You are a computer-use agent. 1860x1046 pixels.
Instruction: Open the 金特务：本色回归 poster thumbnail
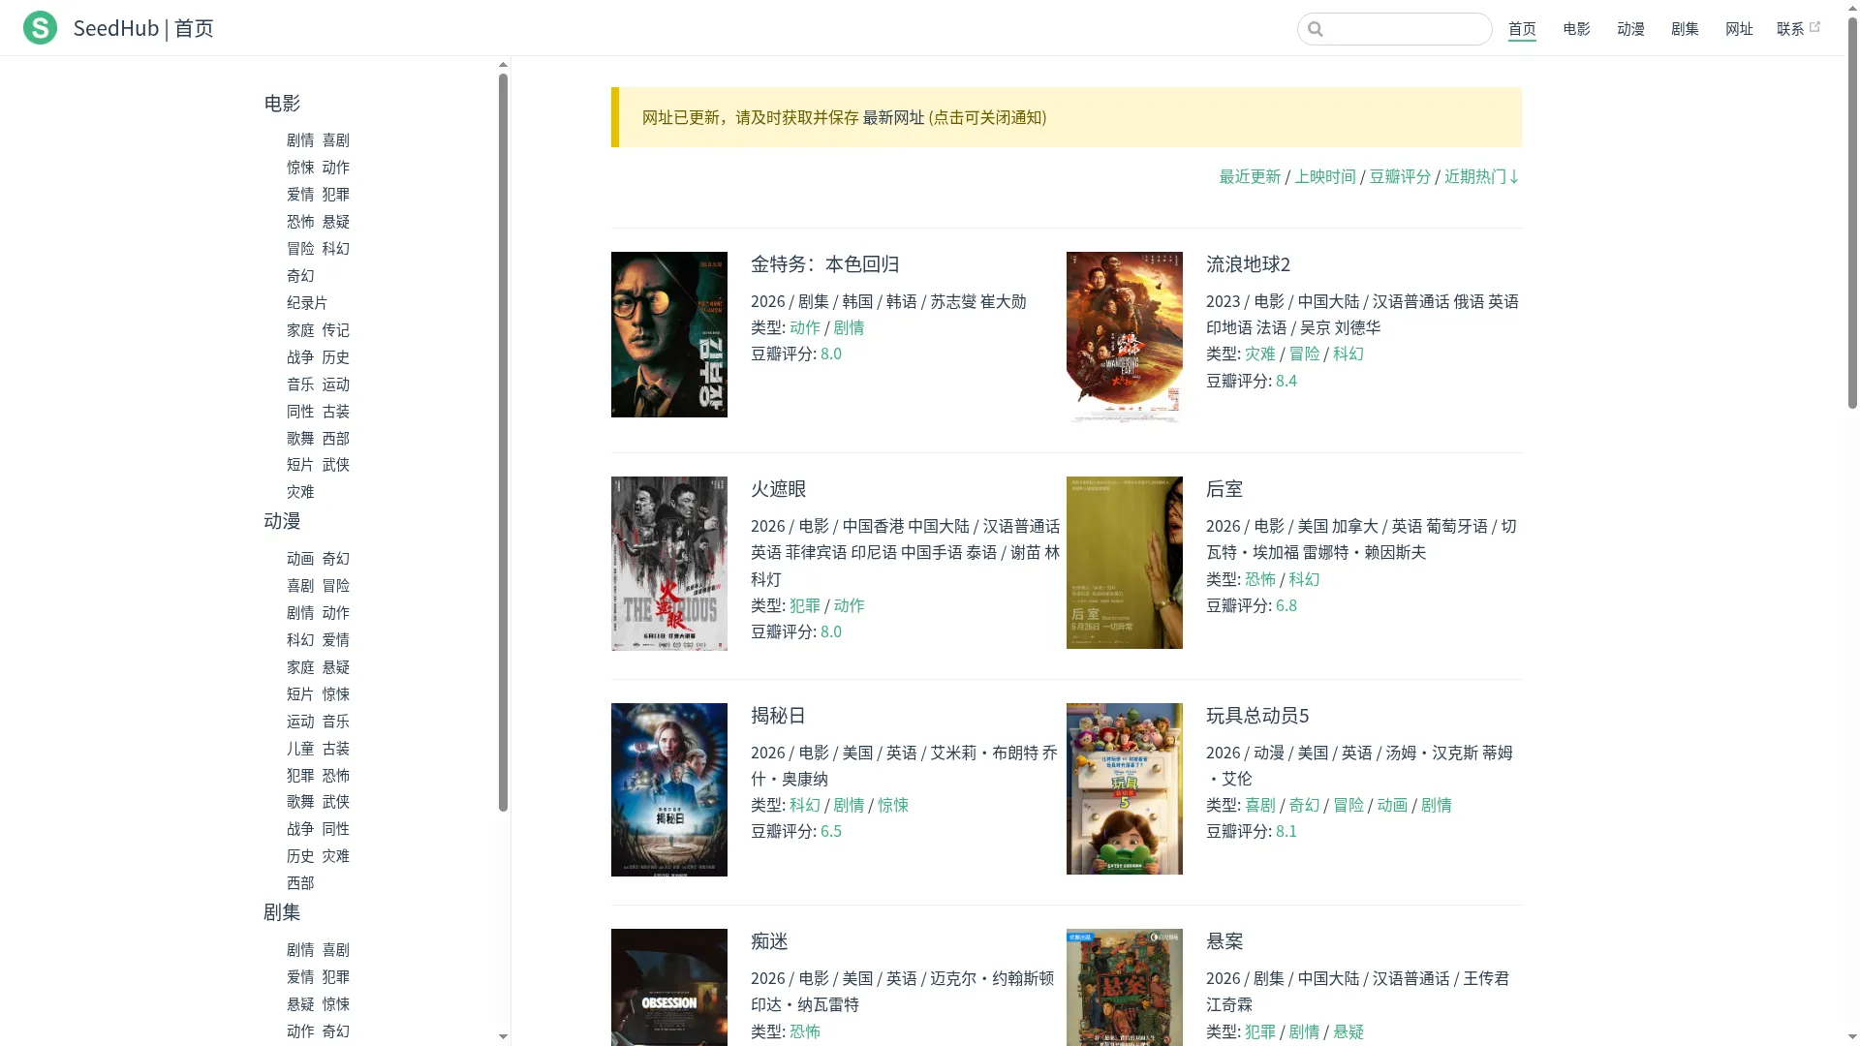tap(668, 334)
